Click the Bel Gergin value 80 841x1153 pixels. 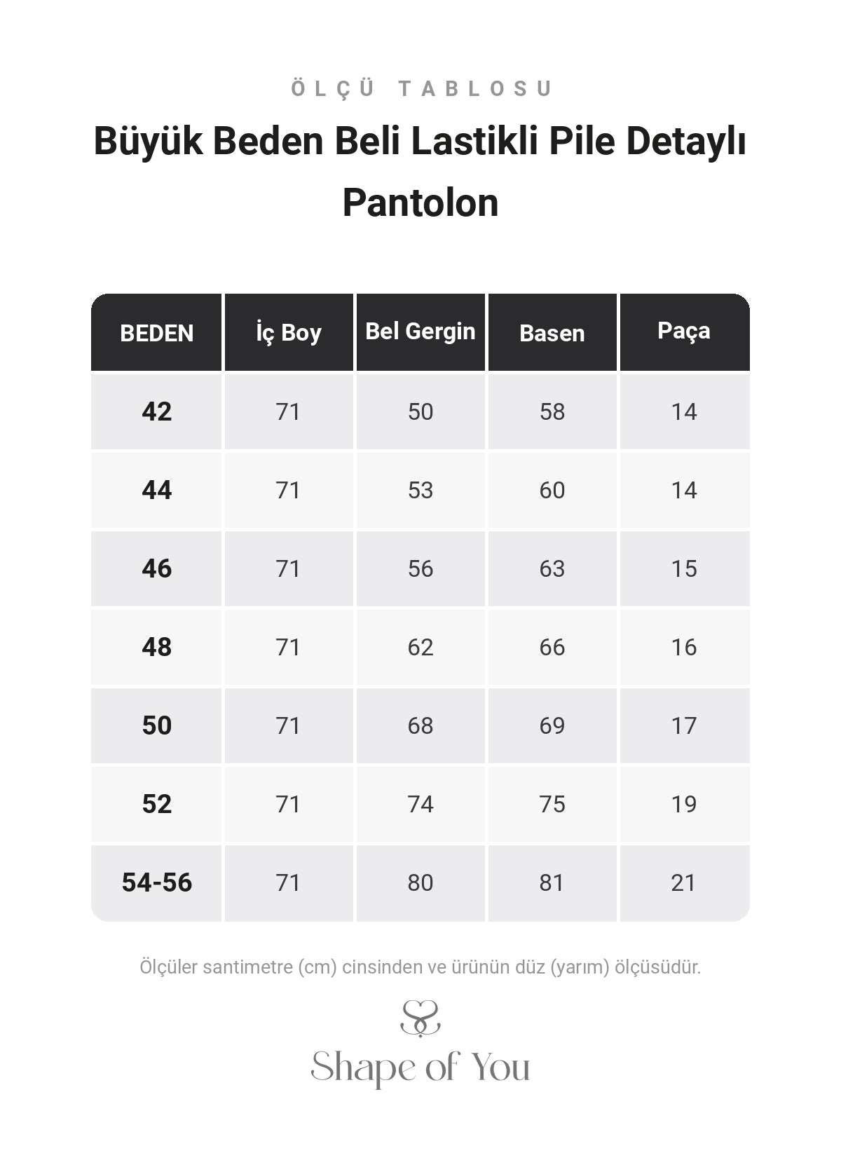(420, 882)
